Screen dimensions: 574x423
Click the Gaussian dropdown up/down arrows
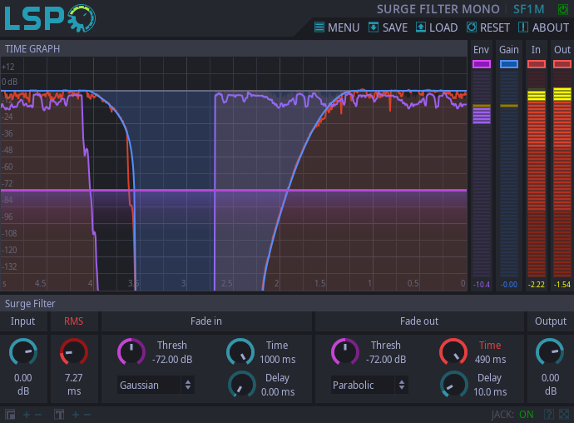click(x=188, y=385)
